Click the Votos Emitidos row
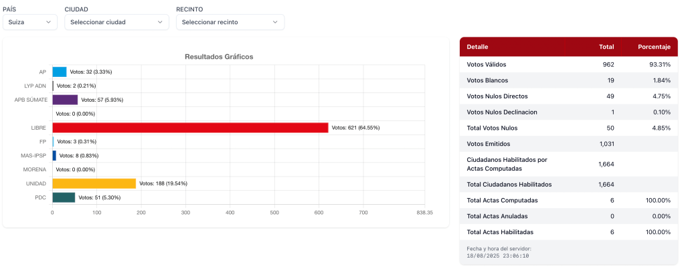Screen dimensions: 684x273 (x=568, y=144)
